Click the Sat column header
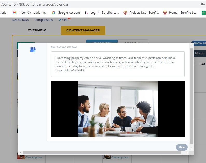 (203, 64)
